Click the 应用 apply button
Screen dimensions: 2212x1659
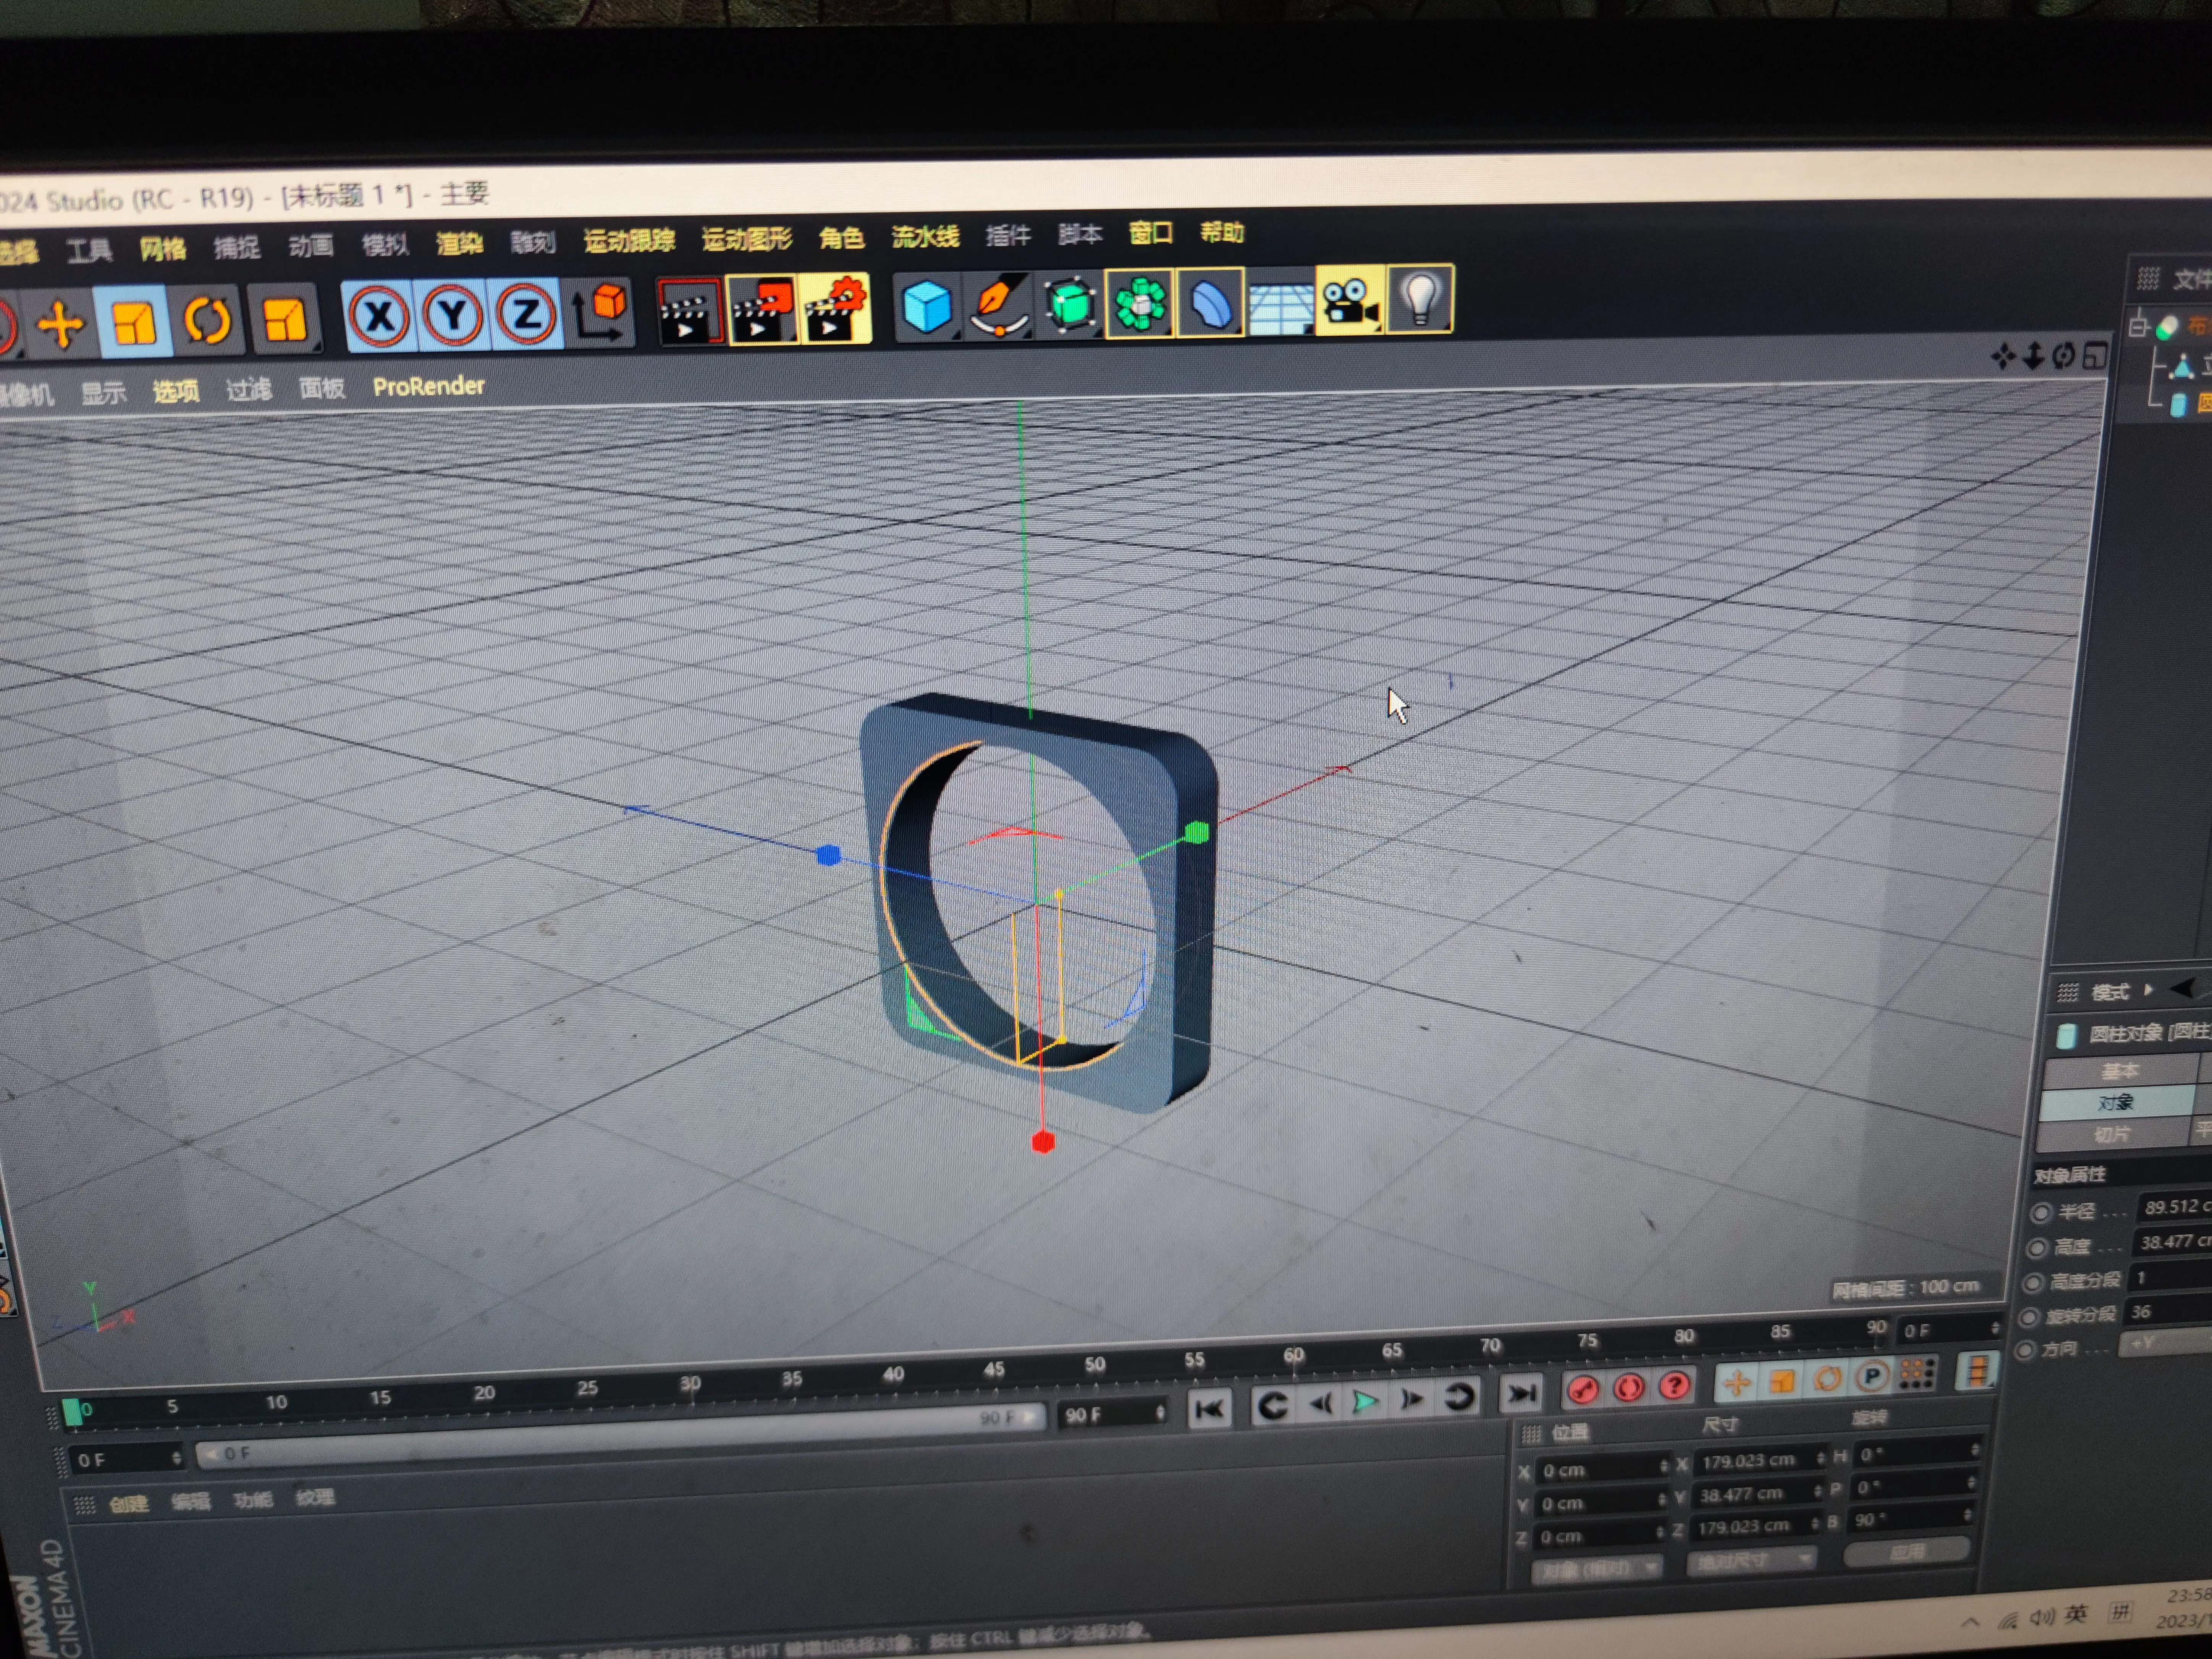pos(1906,1552)
